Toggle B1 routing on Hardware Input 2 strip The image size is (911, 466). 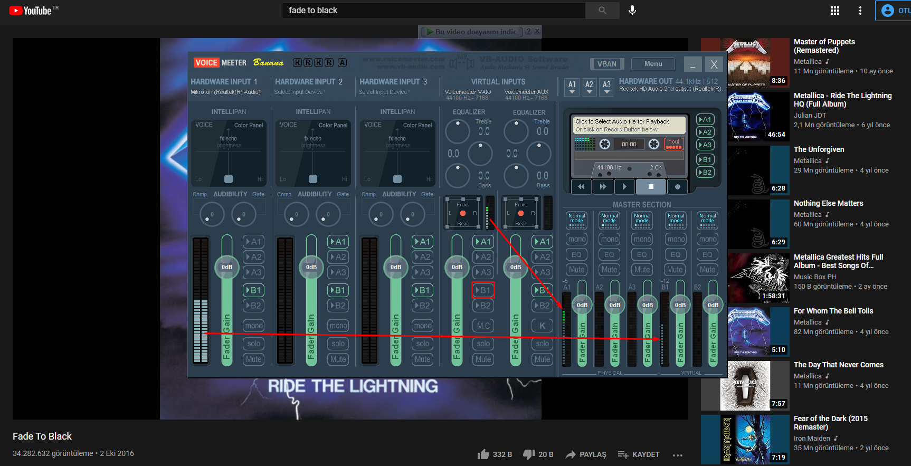[338, 290]
